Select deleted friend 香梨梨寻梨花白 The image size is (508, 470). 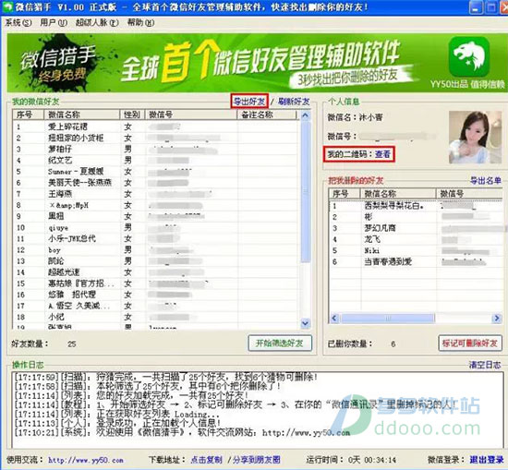[x=416, y=206]
